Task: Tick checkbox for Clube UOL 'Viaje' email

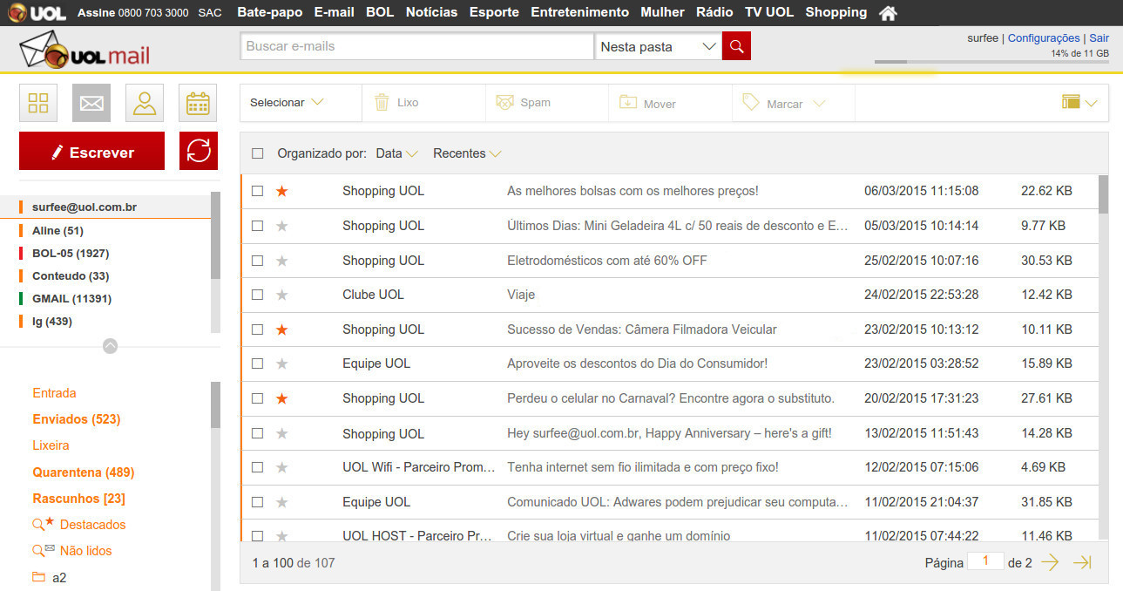Action: [x=257, y=295]
